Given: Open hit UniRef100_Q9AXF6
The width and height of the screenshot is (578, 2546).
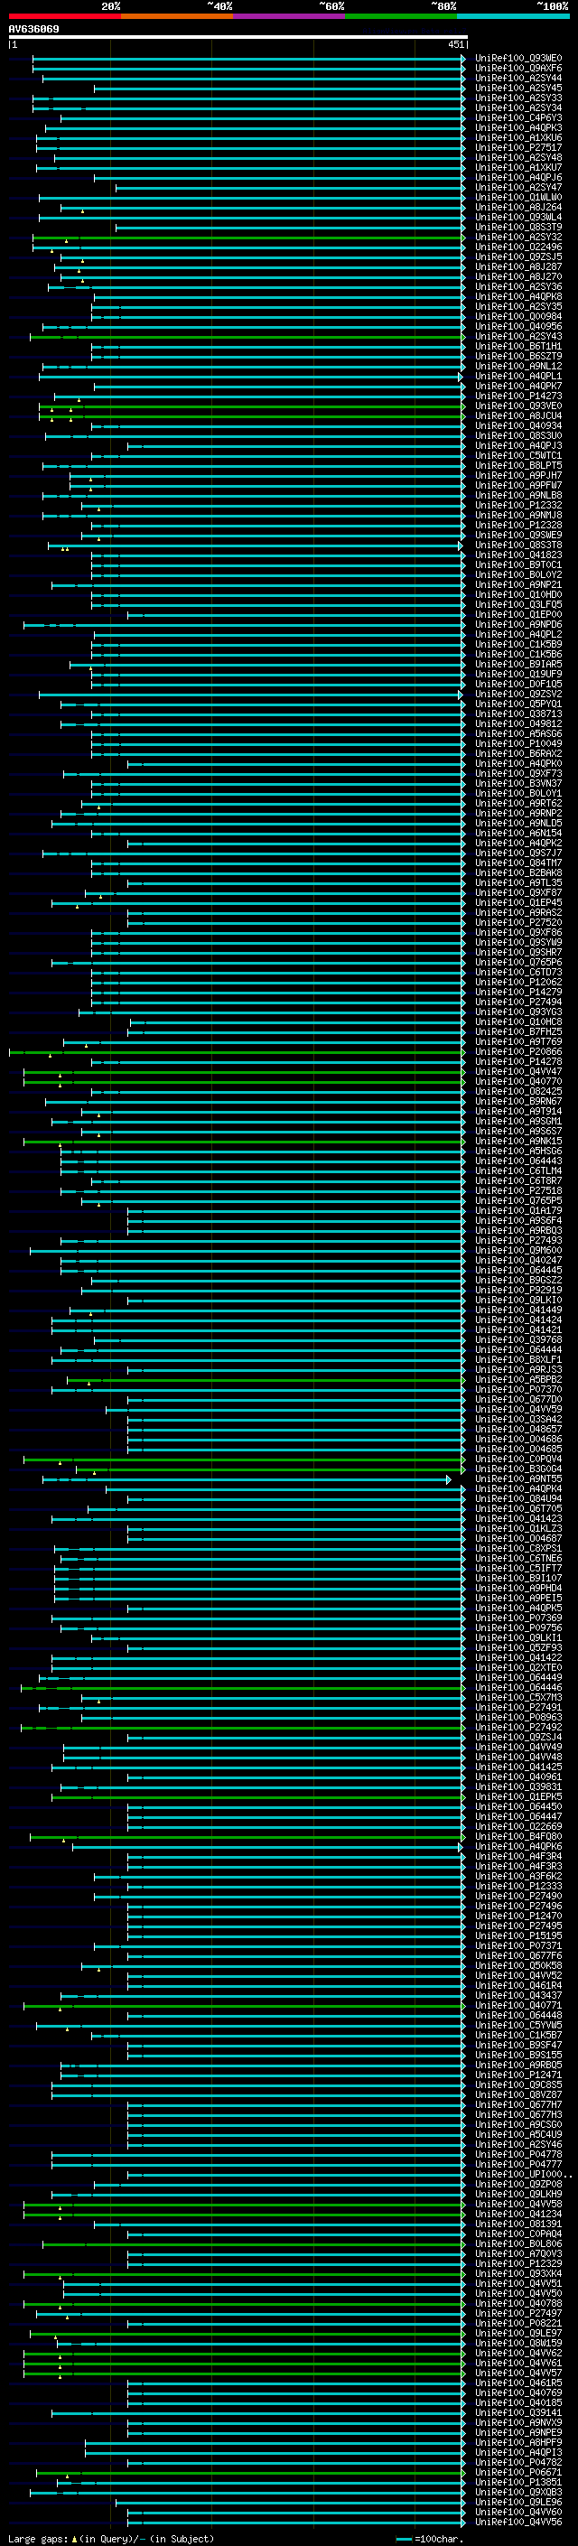Looking at the screenshot, I should coord(518,69).
